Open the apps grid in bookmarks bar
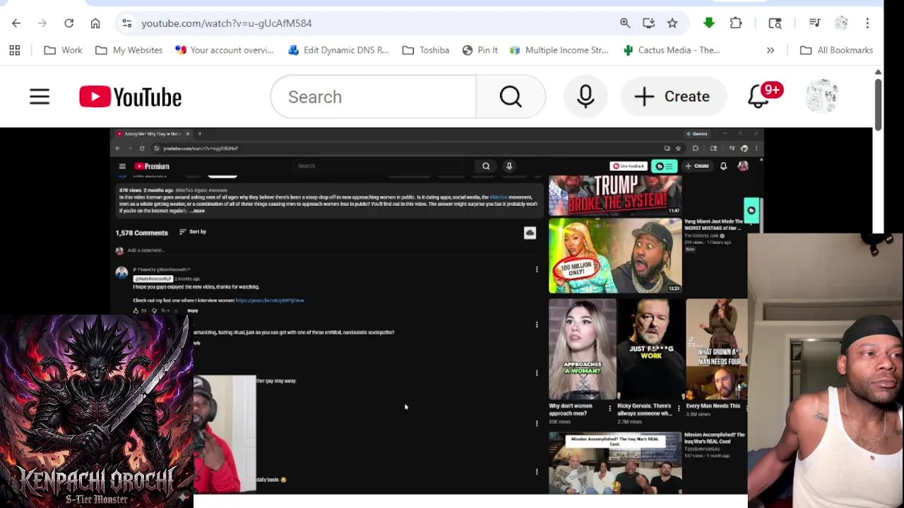 (15, 50)
